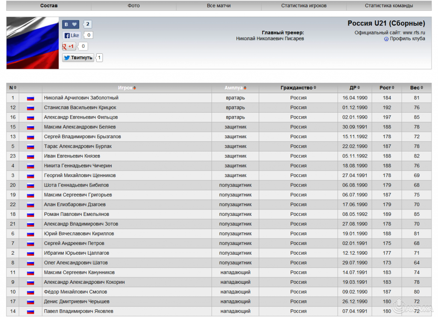The height and width of the screenshot is (317, 438).
Task: Click flag icon in Заболотный row
Action: tap(30, 98)
